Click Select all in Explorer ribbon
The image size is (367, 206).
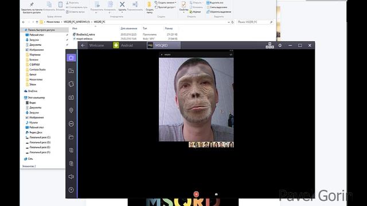tap(215, 2)
